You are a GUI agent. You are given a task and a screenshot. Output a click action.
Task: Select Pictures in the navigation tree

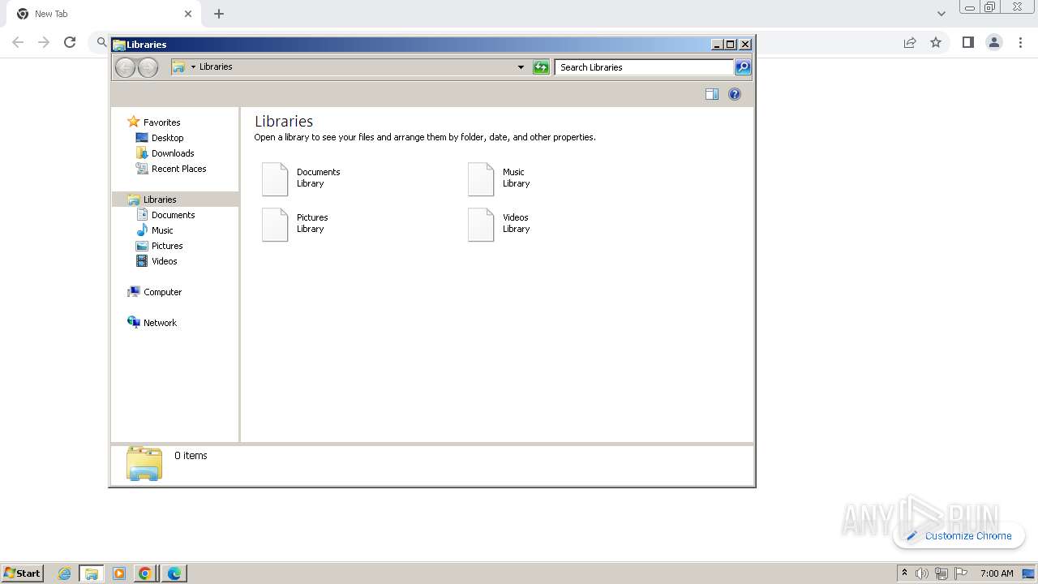[x=167, y=246]
